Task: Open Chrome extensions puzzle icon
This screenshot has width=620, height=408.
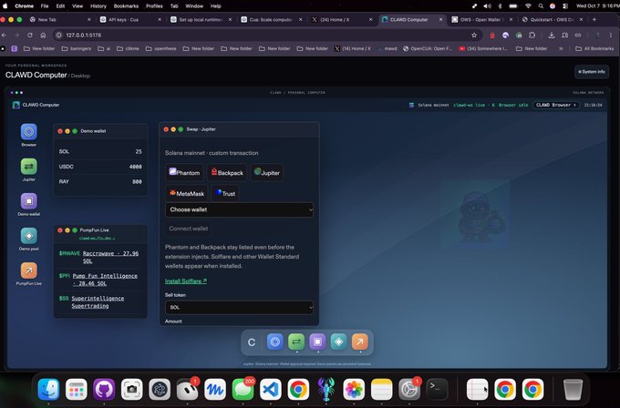Action: tap(532, 36)
